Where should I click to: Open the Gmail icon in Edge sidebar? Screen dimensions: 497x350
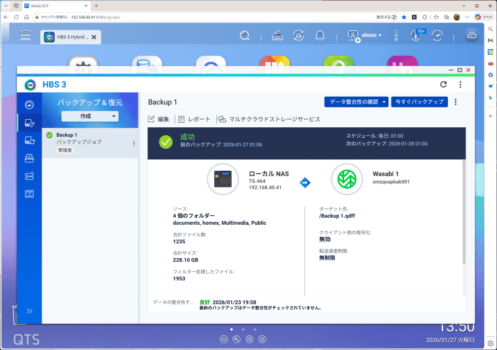[x=490, y=40]
